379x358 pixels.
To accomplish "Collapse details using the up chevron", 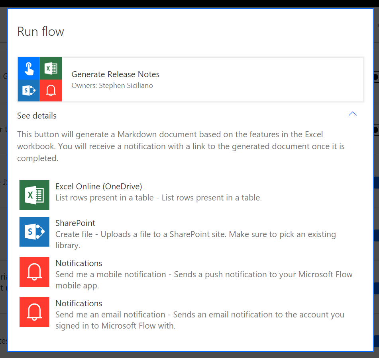I will [x=352, y=114].
